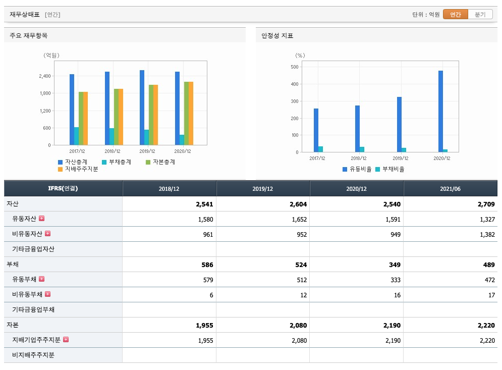Toggle 부채총계 legend teal swatch
502x370 pixels.
click(104, 162)
